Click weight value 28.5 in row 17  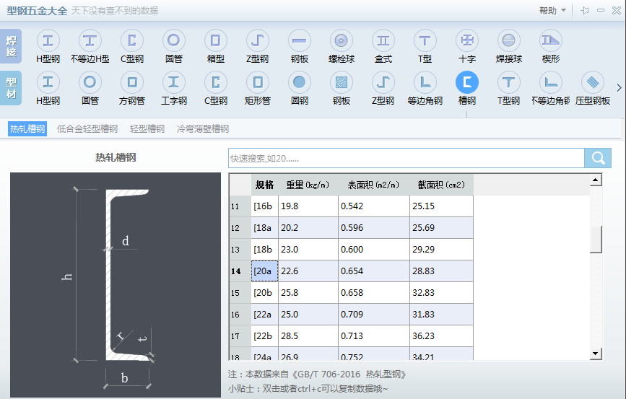click(x=308, y=336)
